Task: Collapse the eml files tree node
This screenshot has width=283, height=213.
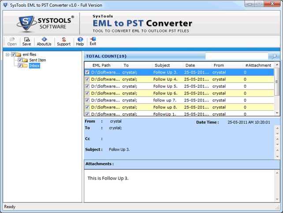Action: click(7, 54)
